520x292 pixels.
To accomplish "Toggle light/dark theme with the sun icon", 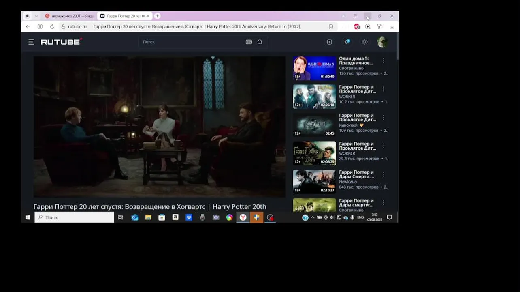I will point(365,42).
